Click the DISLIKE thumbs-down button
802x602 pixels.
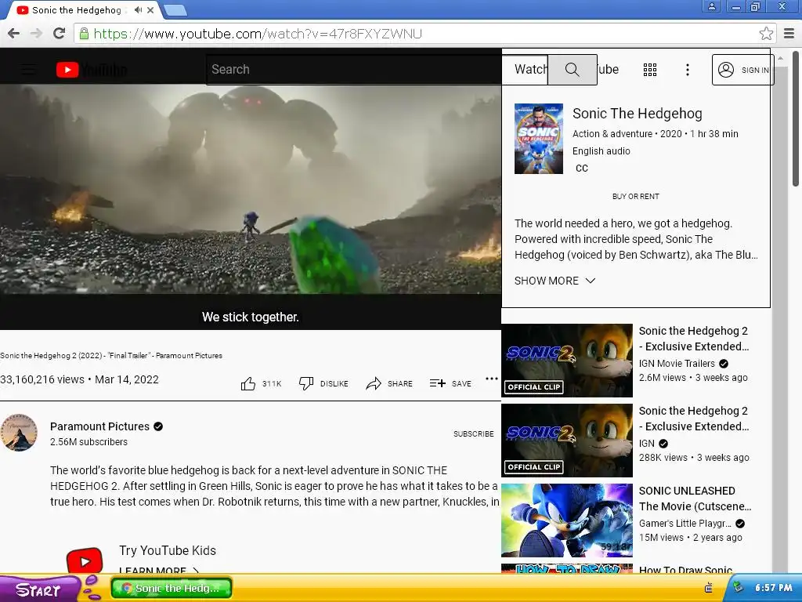323,383
